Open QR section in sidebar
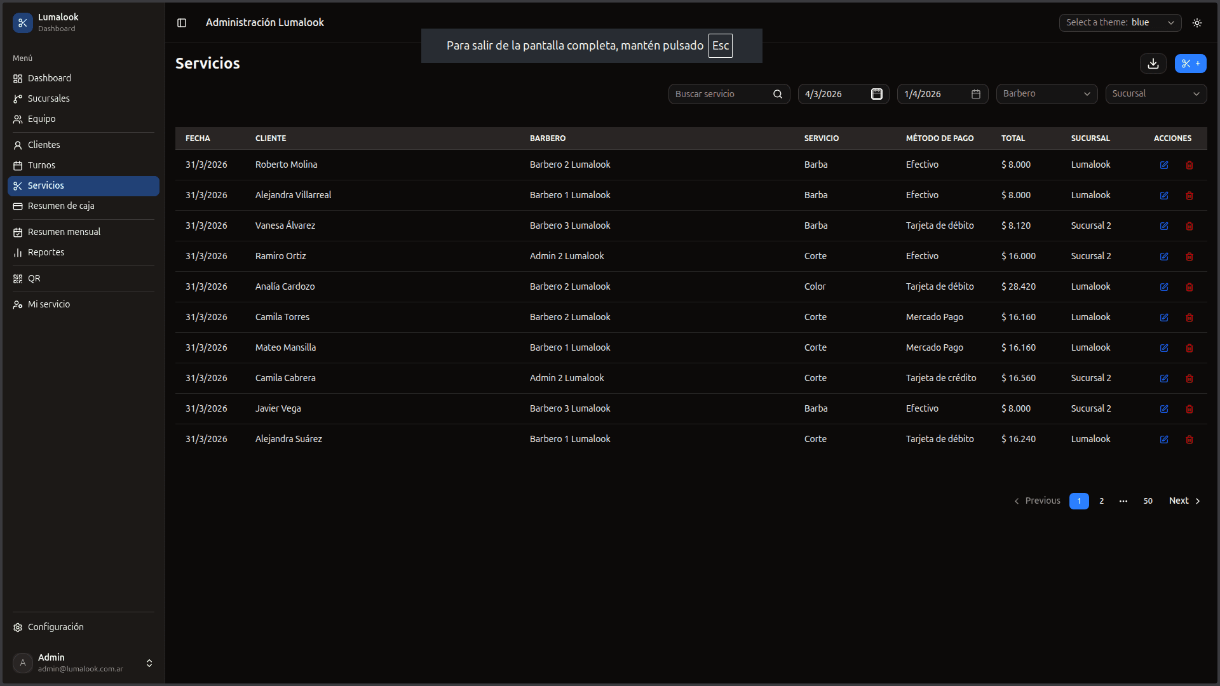 [x=83, y=278]
